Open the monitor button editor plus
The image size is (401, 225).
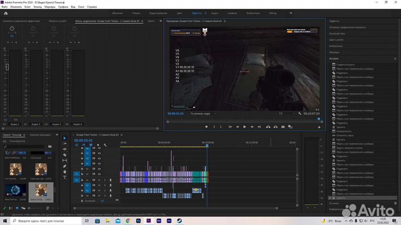(x=319, y=127)
